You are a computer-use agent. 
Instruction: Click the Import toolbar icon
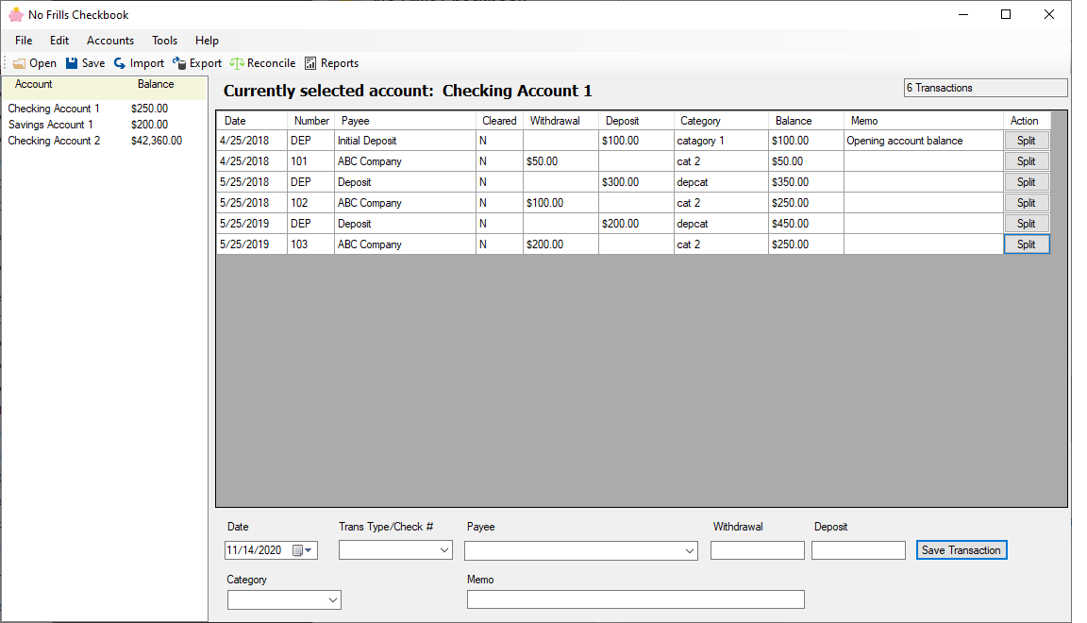click(138, 62)
